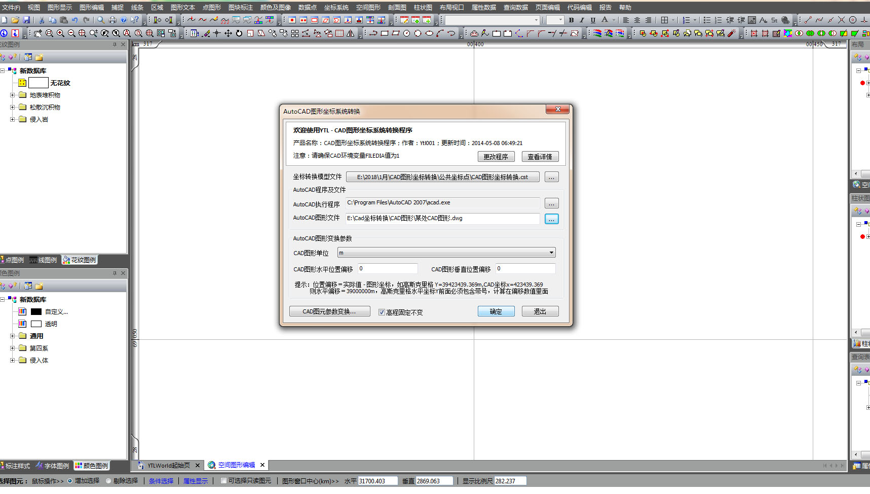Image resolution: width=870 pixels, height=494 pixels.
Task: Expand the 地表堆积物 tree node
Action: click(13, 95)
